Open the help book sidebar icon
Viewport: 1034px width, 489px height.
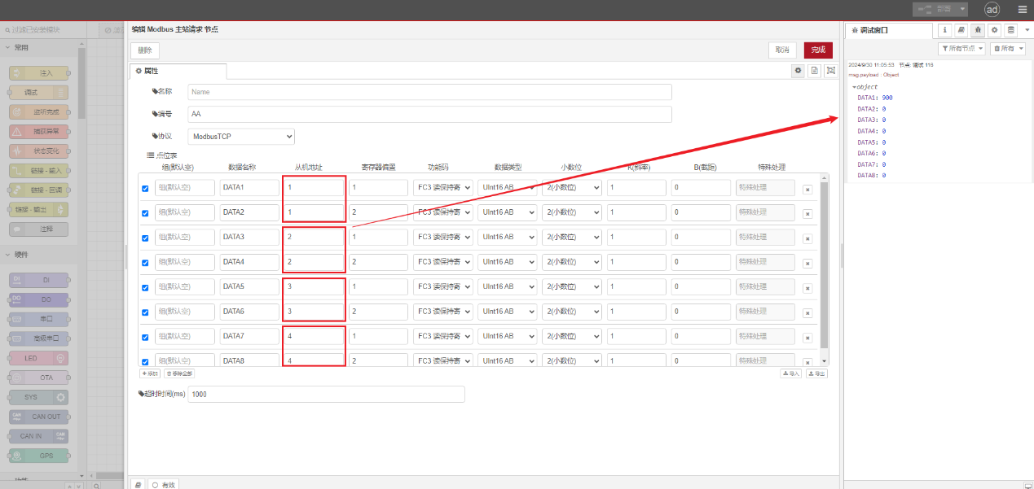pyautogui.click(x=961, y=30)
